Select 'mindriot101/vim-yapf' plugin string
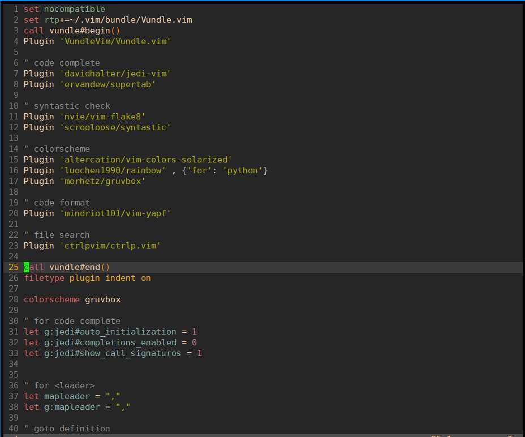525x437 pixels. pos(115,213)
